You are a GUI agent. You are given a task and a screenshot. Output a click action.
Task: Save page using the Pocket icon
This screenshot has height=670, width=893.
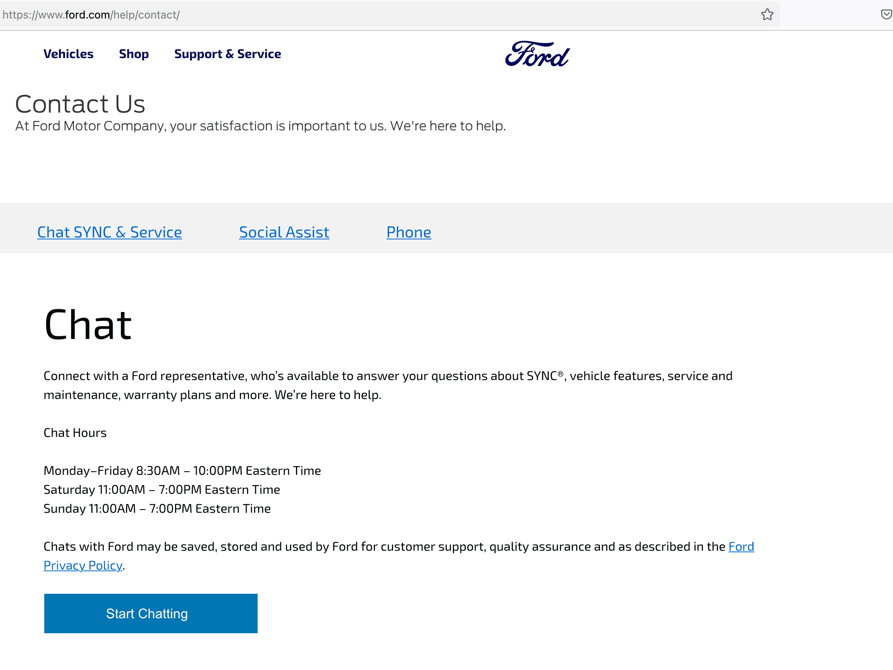(887, 15)
